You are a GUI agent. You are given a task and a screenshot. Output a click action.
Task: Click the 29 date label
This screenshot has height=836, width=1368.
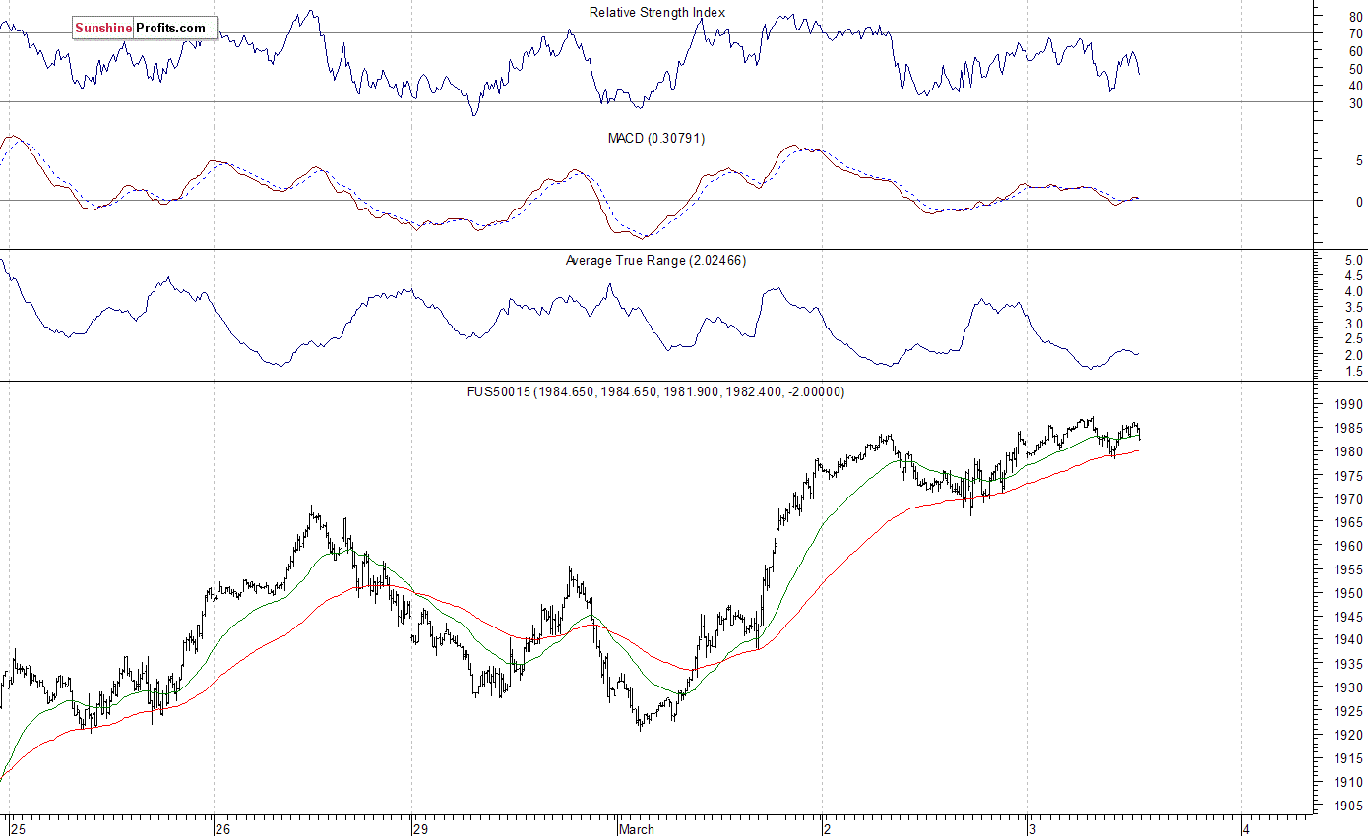(x=421, y=828)
